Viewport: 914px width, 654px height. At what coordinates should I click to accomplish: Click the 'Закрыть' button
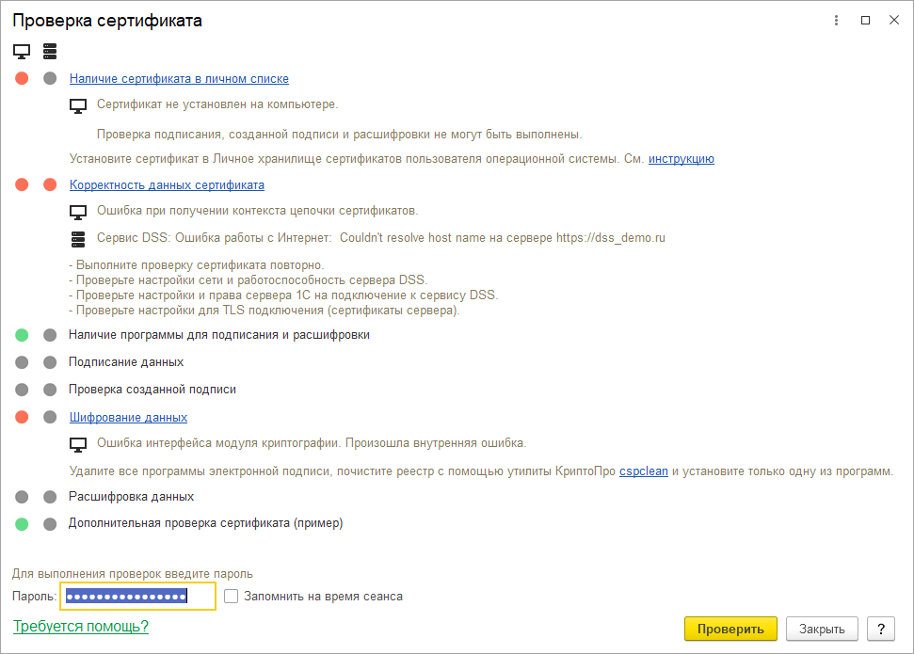(822, 629)
